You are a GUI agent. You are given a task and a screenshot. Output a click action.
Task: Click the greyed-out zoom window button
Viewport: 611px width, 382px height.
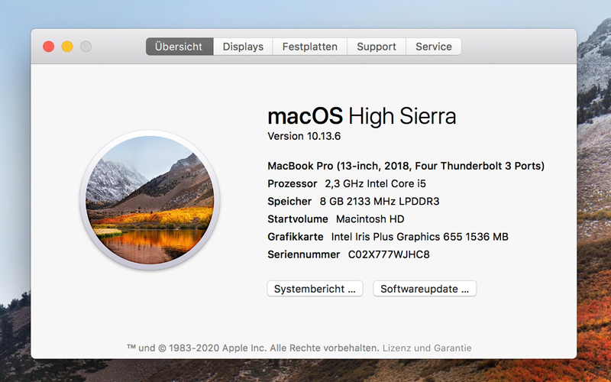[x=86, y=47]
